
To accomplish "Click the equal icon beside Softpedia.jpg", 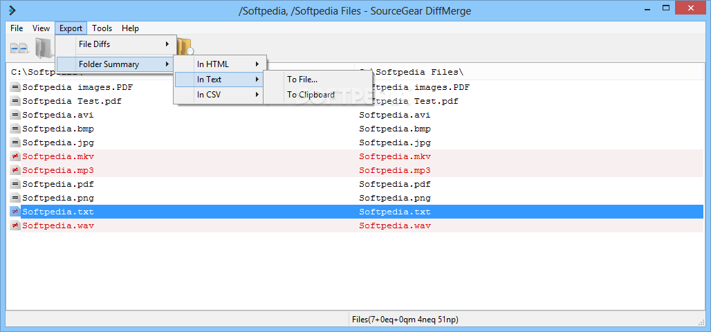I will (15, 143).
